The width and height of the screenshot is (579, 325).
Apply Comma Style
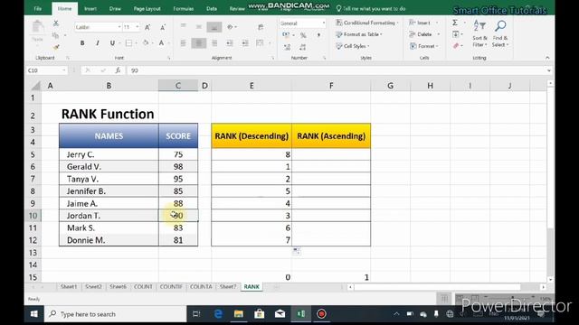(x=318, y=35)
